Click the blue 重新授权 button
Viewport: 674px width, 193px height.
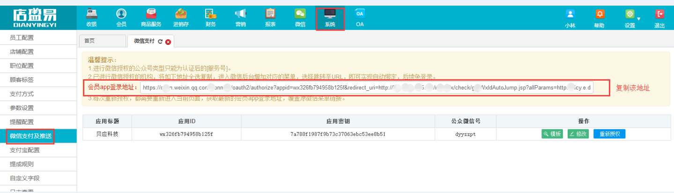tap(609, 134)
